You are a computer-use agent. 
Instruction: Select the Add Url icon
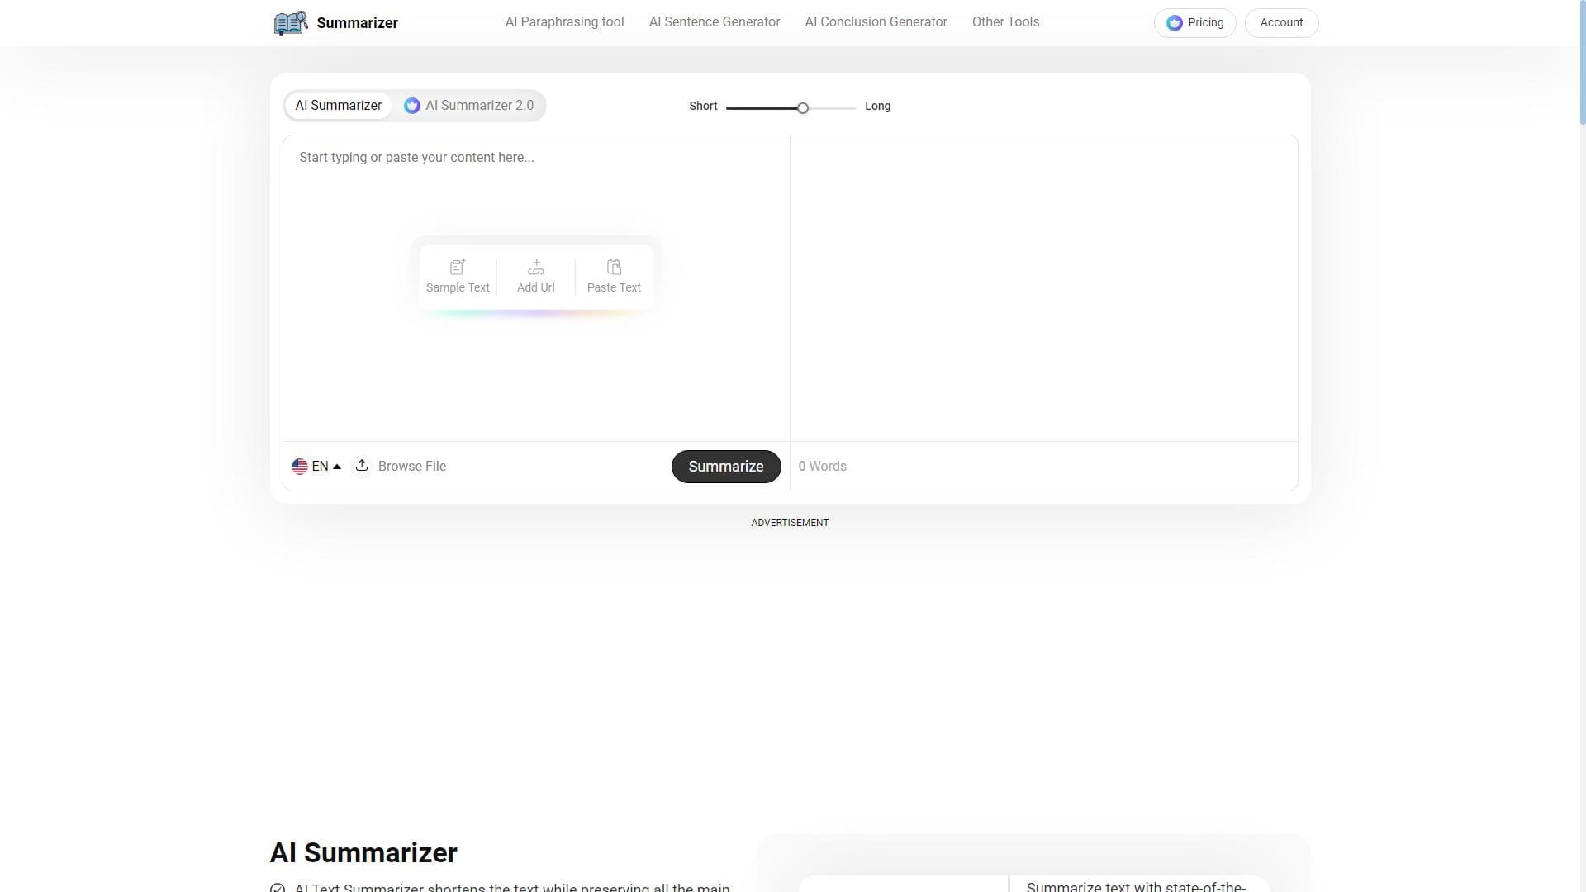pyautogui.click(x=535, y=267)
